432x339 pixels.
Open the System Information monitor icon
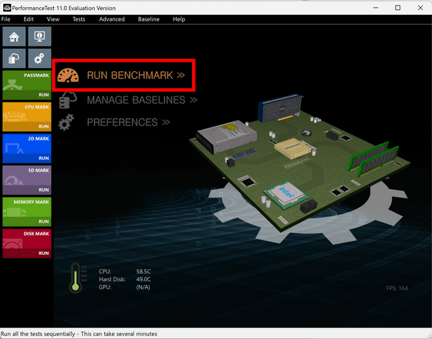[39, 36]
